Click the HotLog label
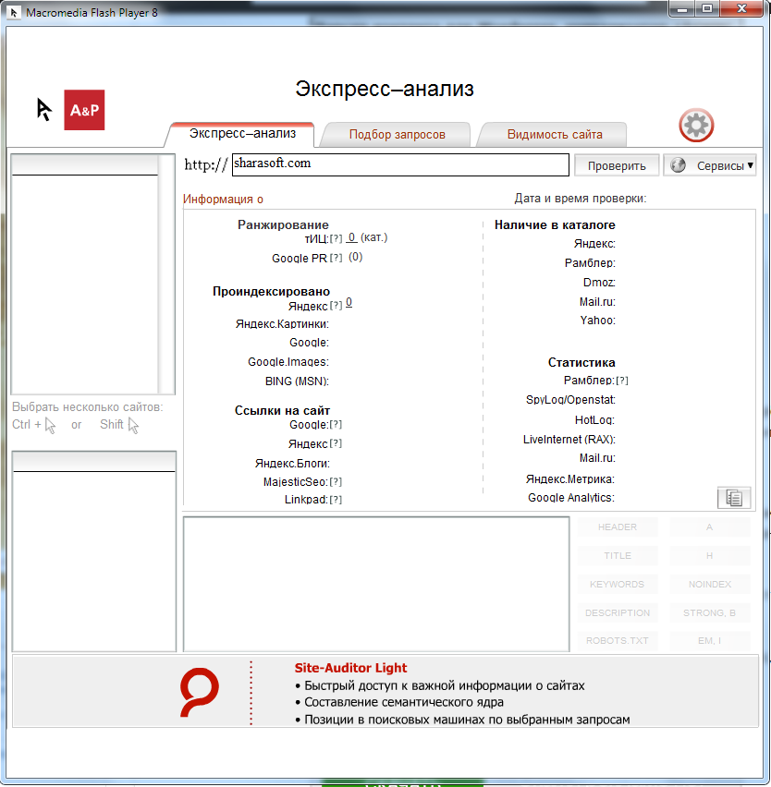 coord(594,420)
